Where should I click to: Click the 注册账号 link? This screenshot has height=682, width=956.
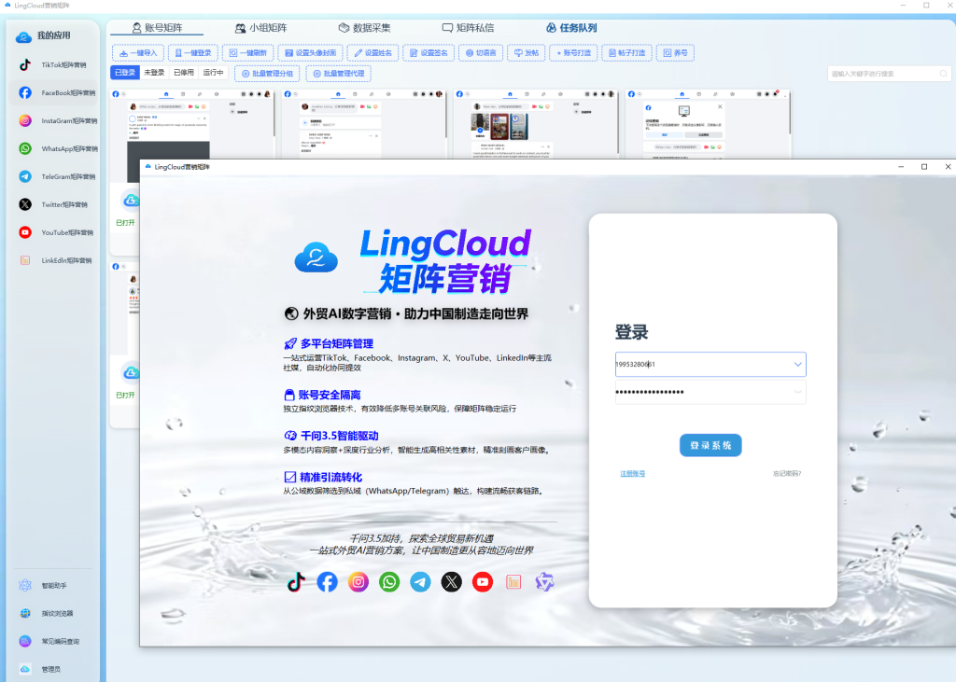coord(632,474)
